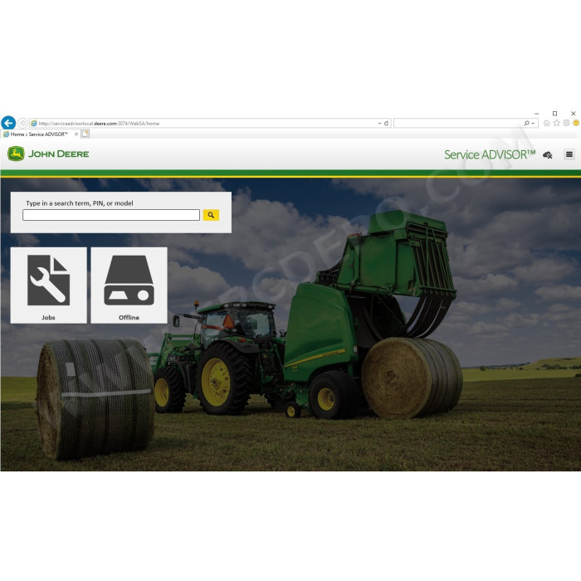Click the browser search magnifier icon

point(526,124)
